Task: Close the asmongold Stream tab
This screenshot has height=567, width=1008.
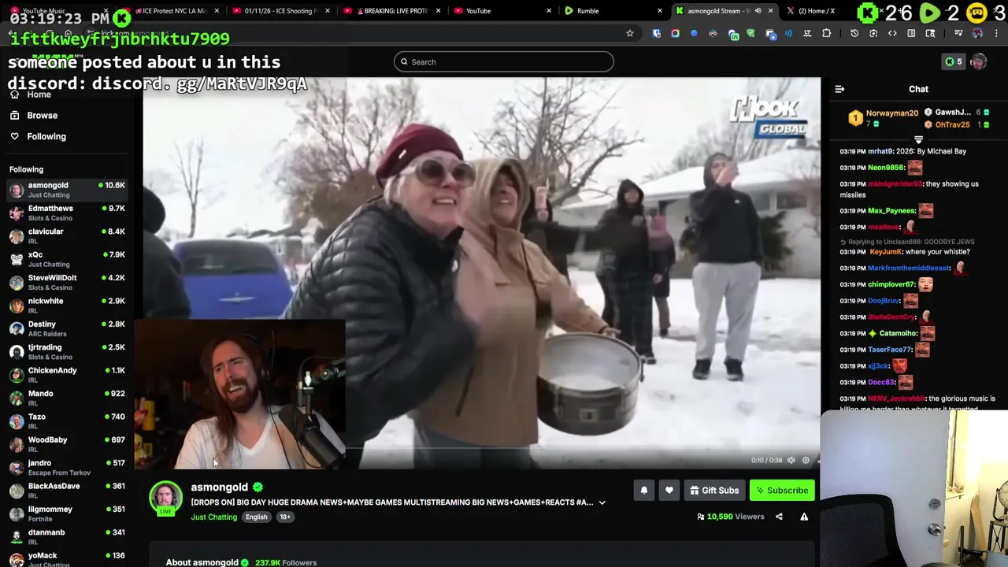Action: pyautogui.click(x=770, y=11)
